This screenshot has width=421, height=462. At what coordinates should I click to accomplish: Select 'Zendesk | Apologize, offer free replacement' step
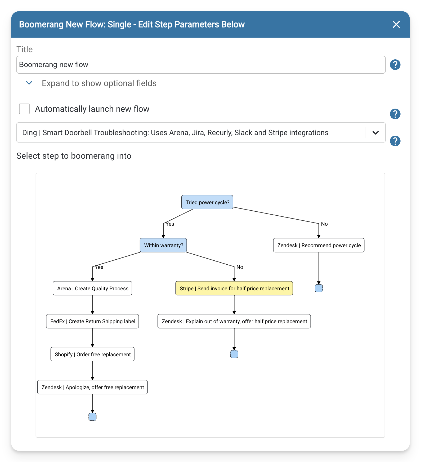coord(92,387)
